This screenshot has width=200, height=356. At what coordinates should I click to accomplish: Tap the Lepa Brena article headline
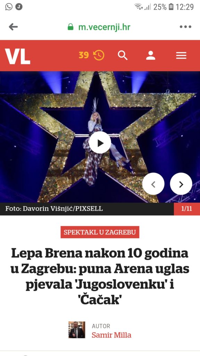point(100,277)
